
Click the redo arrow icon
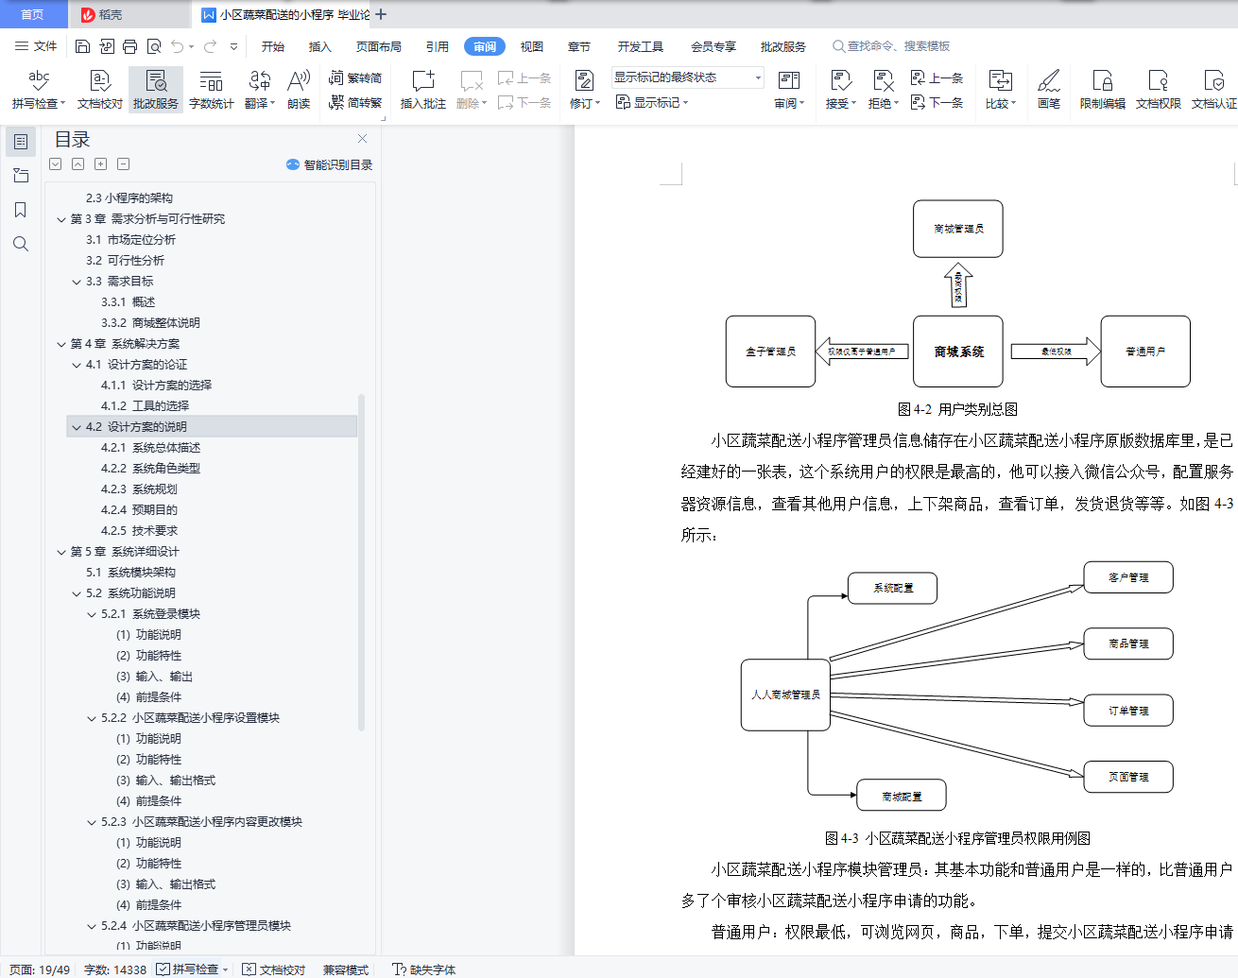click(x=210, y=46)
